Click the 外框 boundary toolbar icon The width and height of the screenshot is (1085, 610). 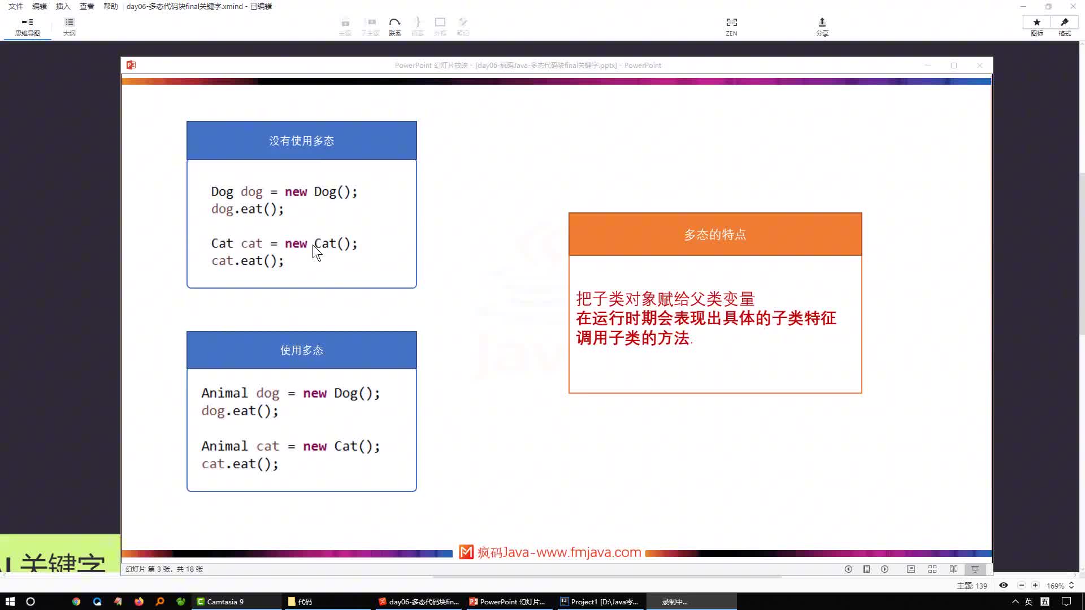[440, 27]
